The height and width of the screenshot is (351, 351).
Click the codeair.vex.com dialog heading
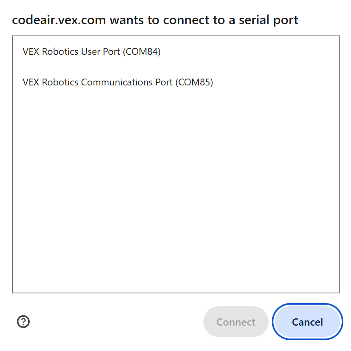point(155,20)
